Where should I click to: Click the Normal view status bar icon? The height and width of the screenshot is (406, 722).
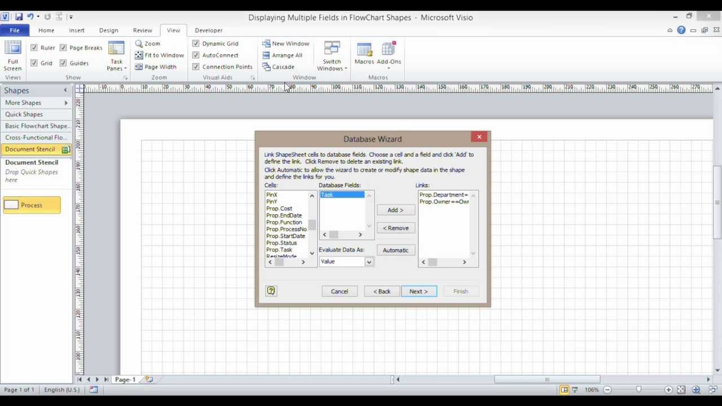pos(564,390)
